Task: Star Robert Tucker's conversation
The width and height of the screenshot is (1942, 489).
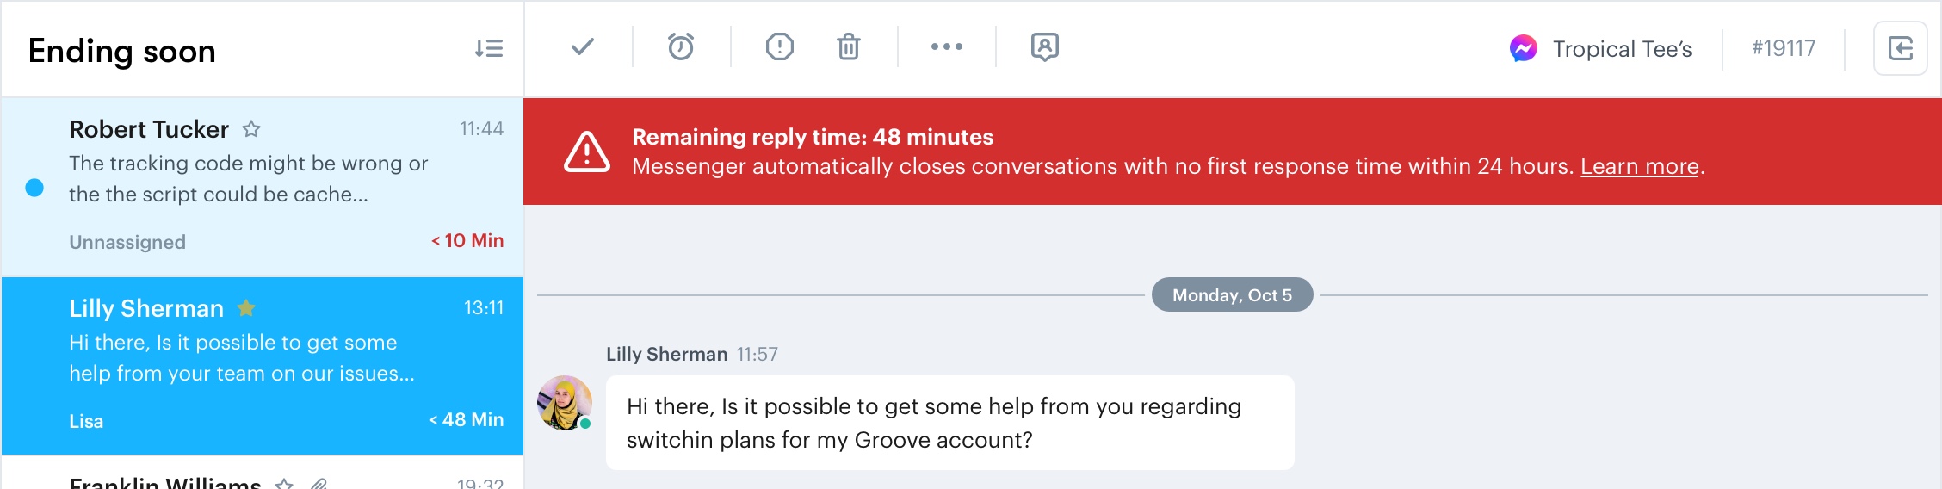Action: (251, 129)
